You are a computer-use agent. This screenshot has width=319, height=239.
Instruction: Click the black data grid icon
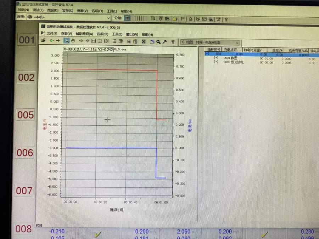coord(144,41)
